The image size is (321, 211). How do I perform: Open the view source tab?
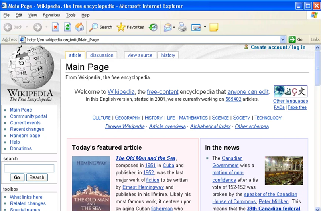(x=140, y=55)
